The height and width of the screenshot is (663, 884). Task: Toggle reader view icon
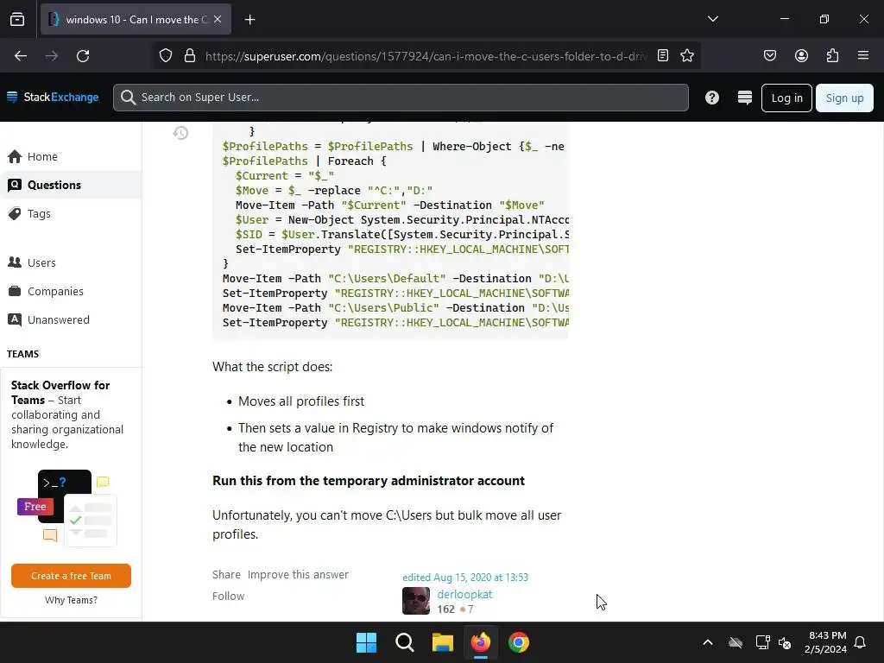[663, 55]
